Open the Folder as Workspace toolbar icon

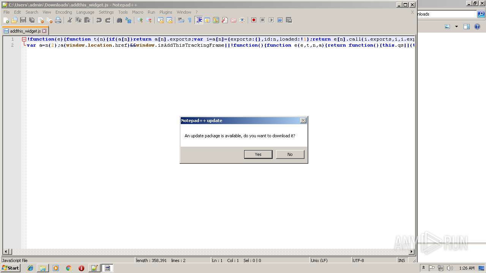(234, 20)
